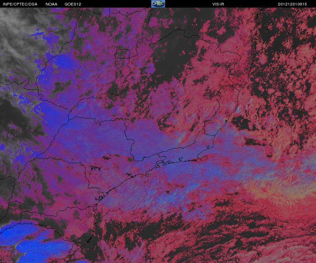Click the NOAA label in the header
Viewport: 316px width, 263px height.
coord(51,4)
